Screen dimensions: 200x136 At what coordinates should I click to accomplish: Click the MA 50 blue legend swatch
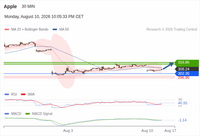tap(55, 30)
